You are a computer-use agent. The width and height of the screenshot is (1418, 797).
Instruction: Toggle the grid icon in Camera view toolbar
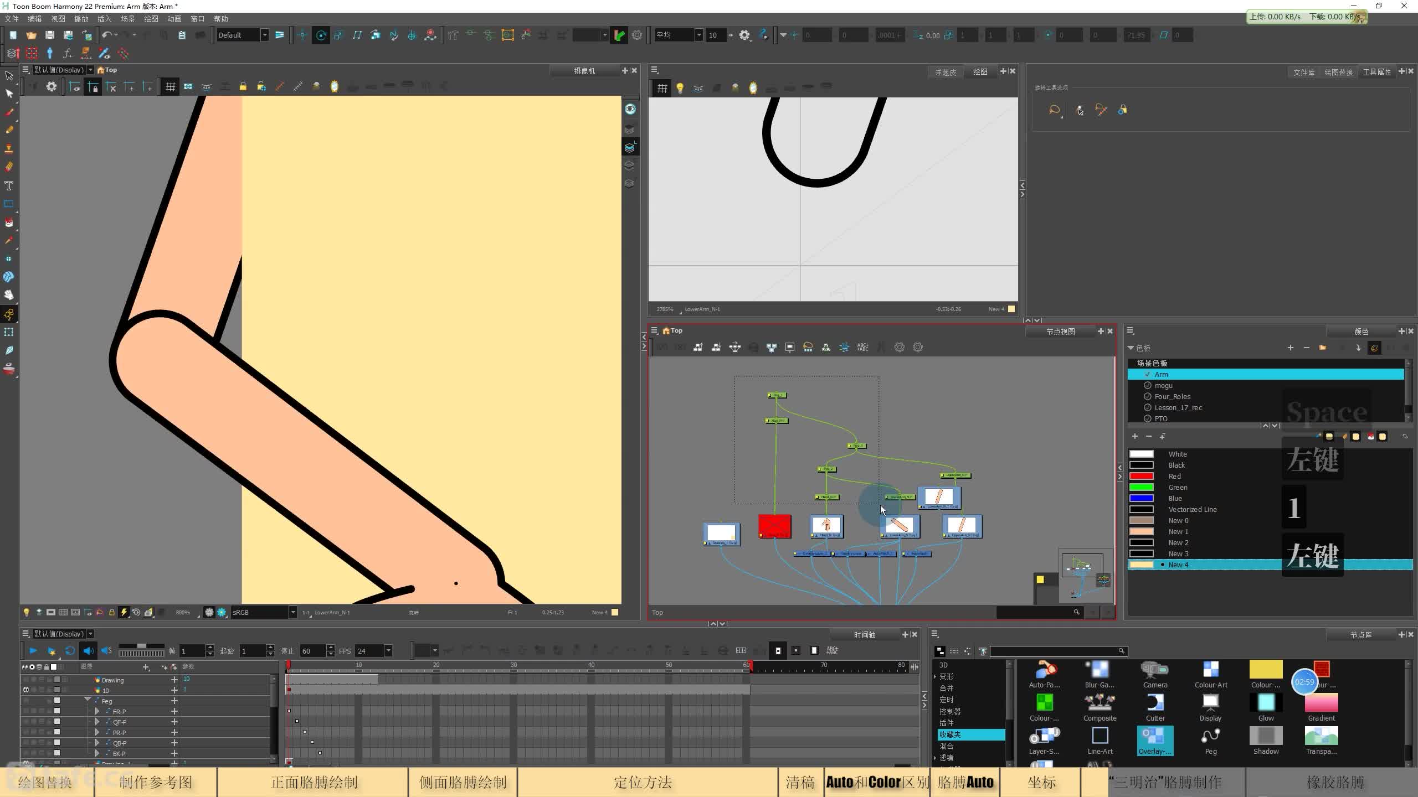pos(170,87)
